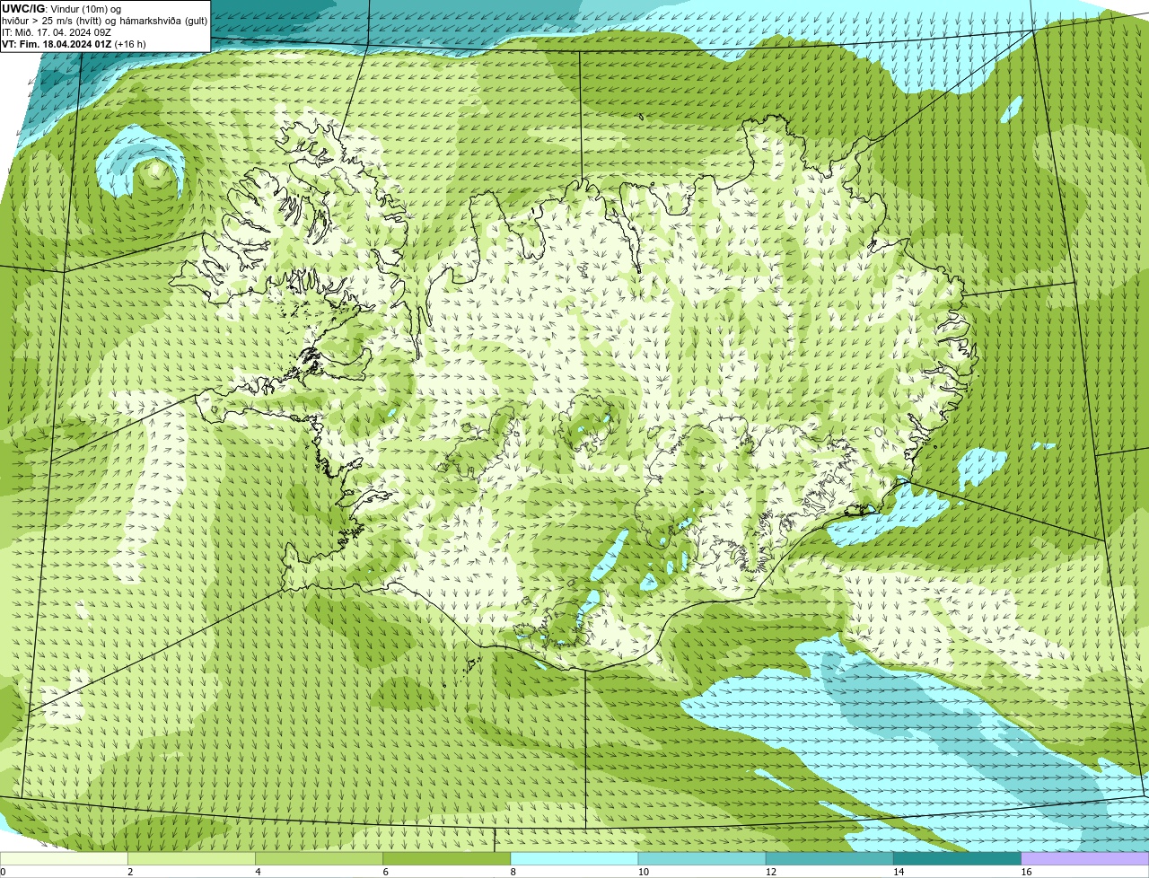This screenshot has height=878, width=1149.
Task: Choose the 12–14 m/s teal legend swatch
Action: 829,858
